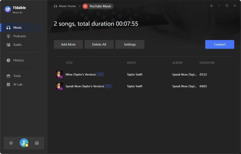Start conversion with the Convert button
Image resolution: width=241 pixels, height=154 pixels.
[x=220, y=45]
